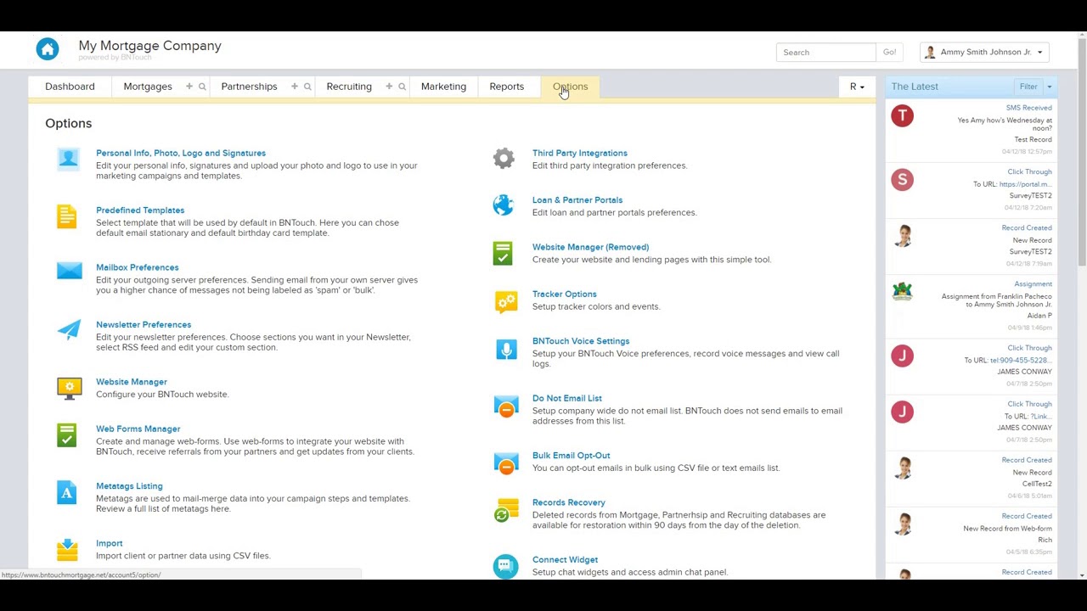Viewport: 1087px width, 611px height.
Task: Search recruiting with magnifier icon
Action: click(402, 87)
